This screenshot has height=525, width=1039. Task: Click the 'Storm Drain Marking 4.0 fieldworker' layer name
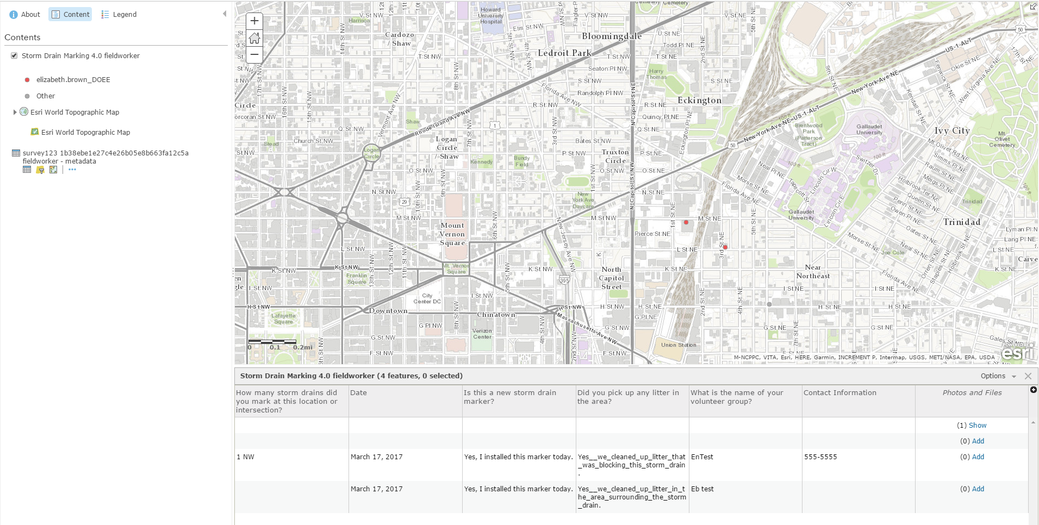(x=80, y=56)
